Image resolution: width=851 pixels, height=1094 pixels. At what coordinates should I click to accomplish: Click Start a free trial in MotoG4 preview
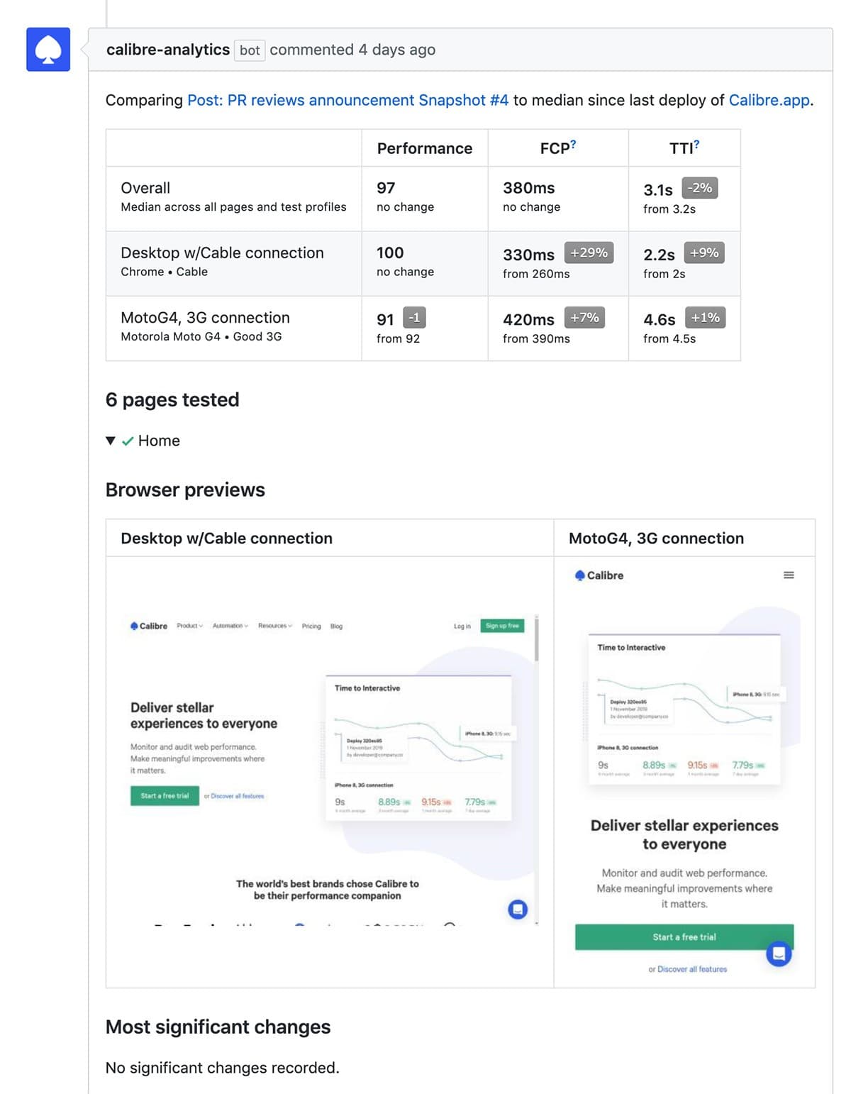(x=684, y=936)
